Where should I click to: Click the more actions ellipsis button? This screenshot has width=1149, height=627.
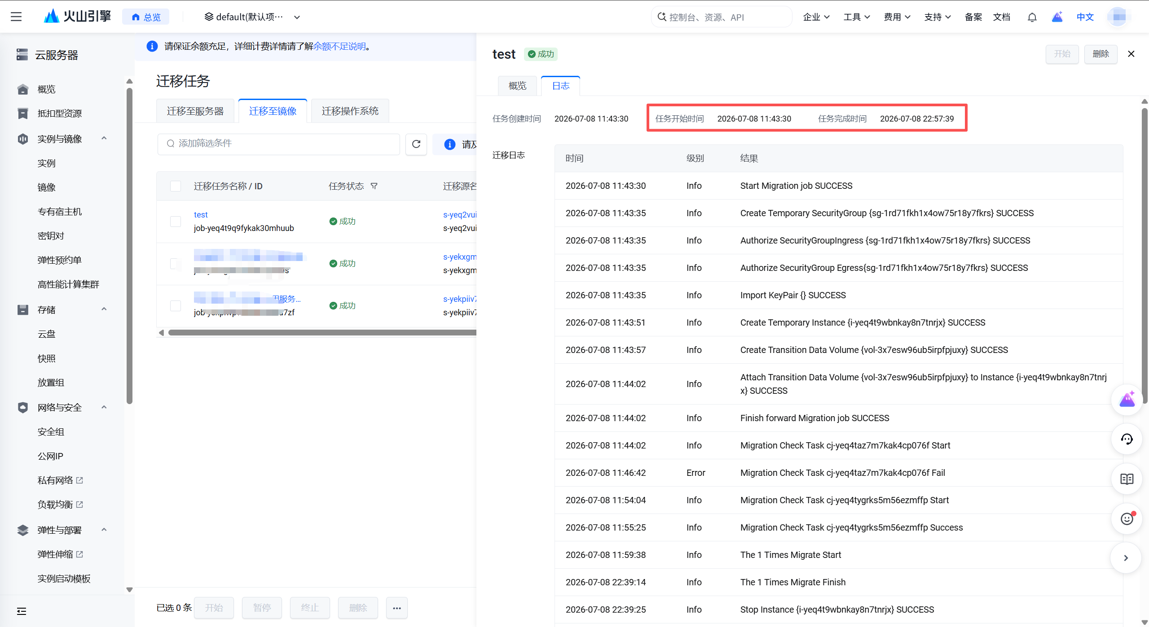point(397,608)
